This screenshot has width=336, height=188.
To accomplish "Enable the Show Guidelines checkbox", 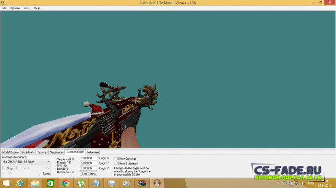I will tap(116, 164).
